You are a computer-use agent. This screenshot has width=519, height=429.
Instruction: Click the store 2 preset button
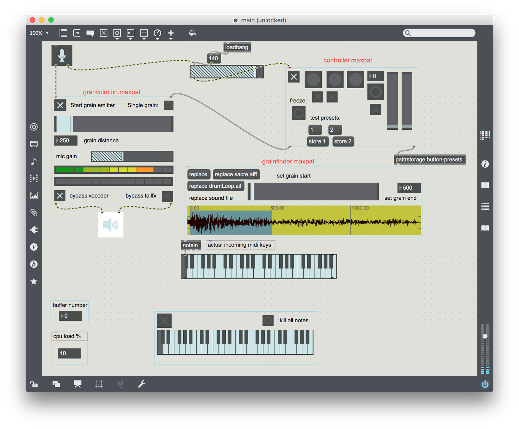343,141
